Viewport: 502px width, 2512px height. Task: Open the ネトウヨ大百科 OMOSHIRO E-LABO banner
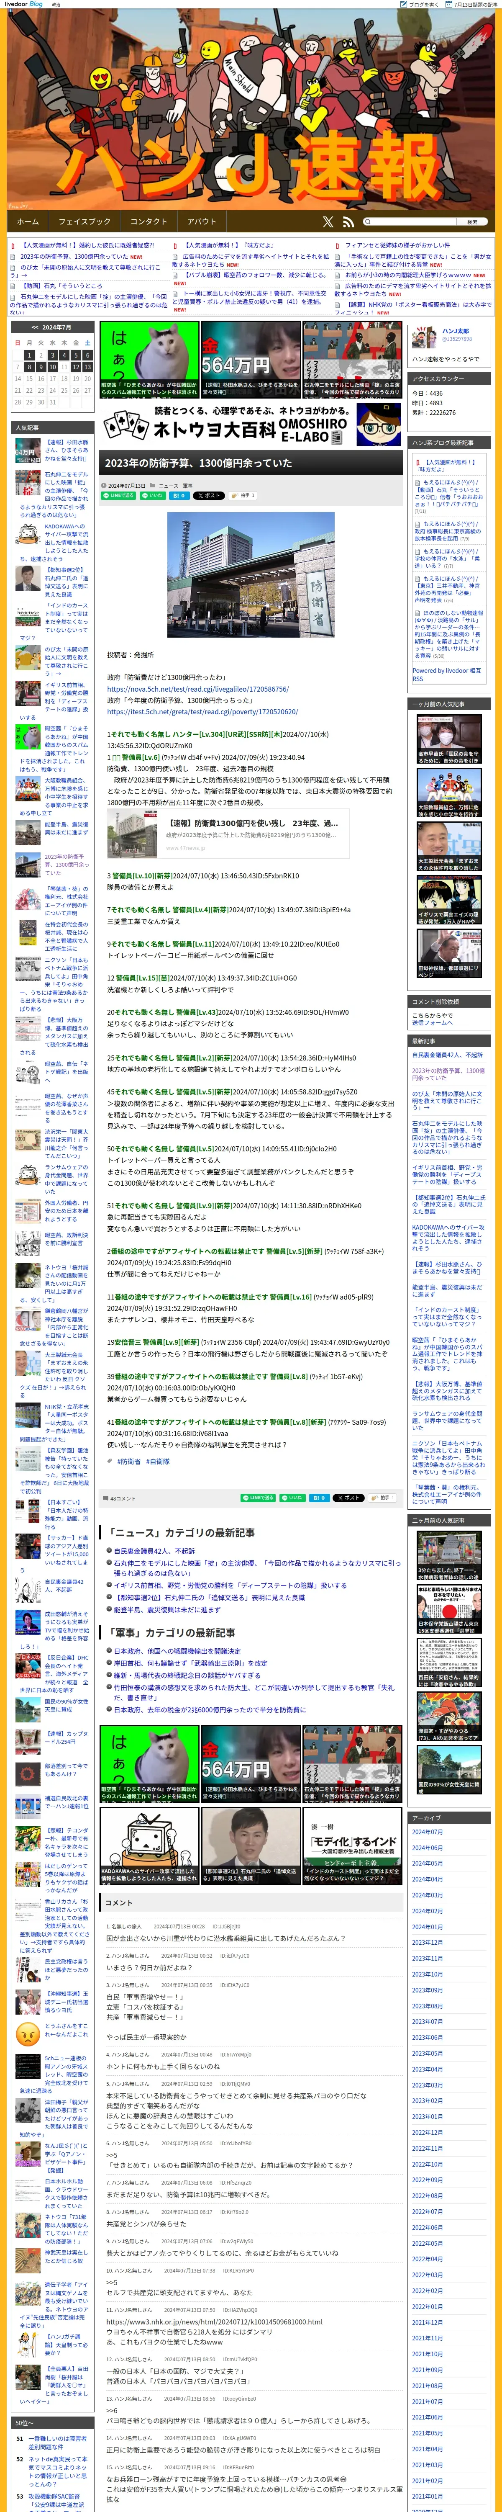[x=251, y=424]
